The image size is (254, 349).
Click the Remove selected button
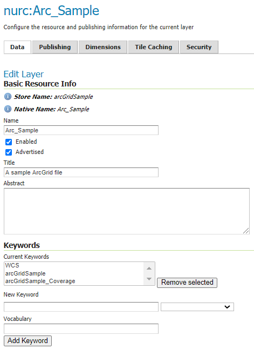[187, 283]
